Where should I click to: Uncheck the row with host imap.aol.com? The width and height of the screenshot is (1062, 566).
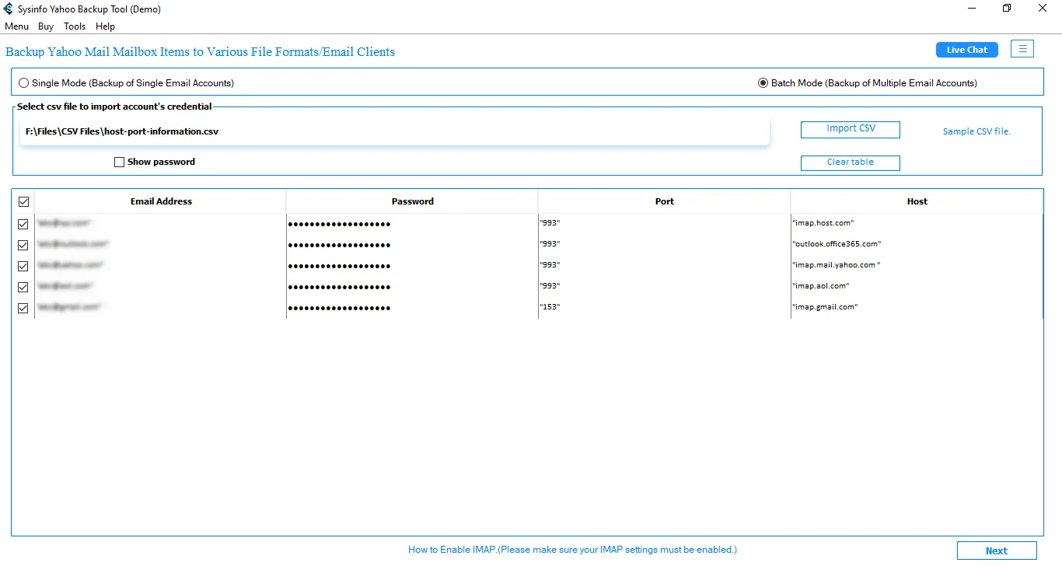[23, 287]
